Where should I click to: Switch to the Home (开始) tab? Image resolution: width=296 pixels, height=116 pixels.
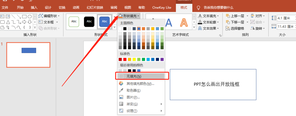[x=20, y=8]
